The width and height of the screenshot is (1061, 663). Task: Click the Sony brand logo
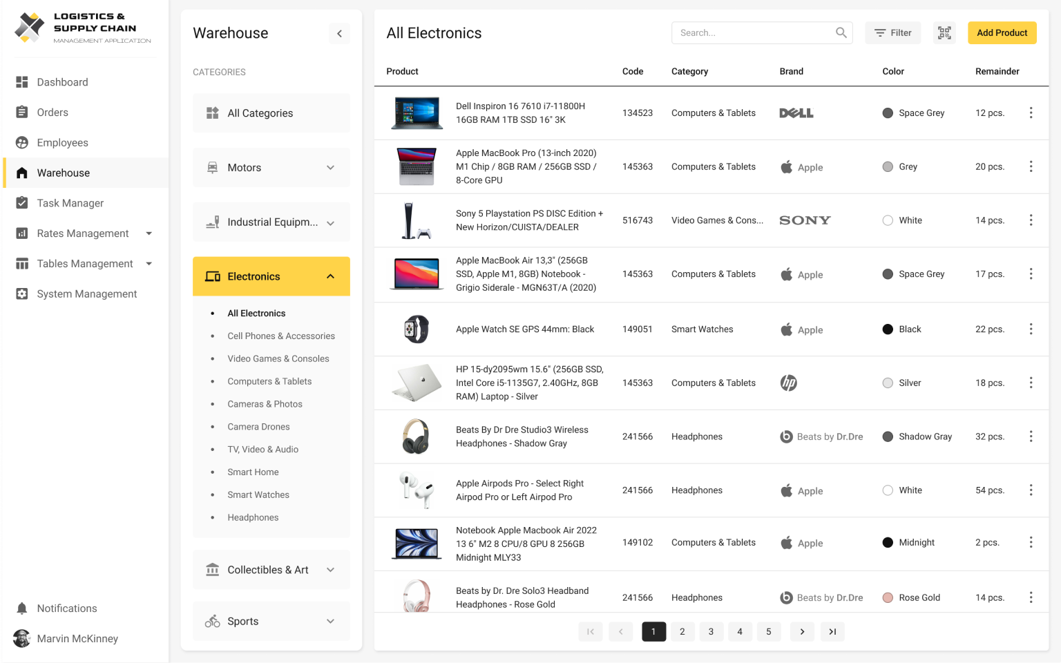(x=805, y=220)
